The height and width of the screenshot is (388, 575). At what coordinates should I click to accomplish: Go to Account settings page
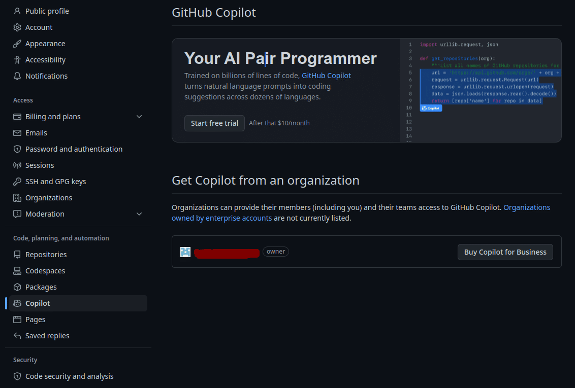[78, 27]
